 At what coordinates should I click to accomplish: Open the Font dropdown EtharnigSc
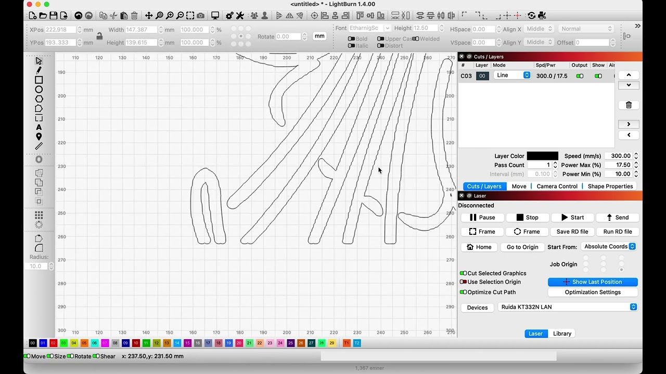click(370, 28)
